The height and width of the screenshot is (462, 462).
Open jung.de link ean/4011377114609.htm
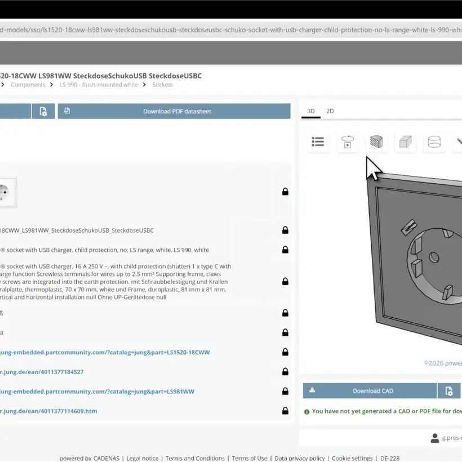[48, 411]
